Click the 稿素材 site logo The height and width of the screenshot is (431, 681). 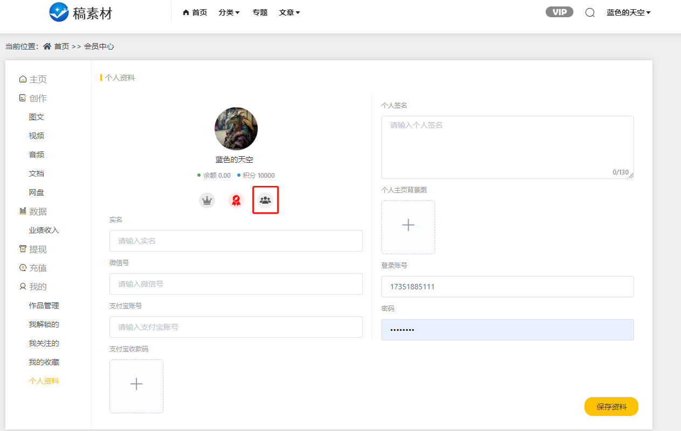click(81, 12)
